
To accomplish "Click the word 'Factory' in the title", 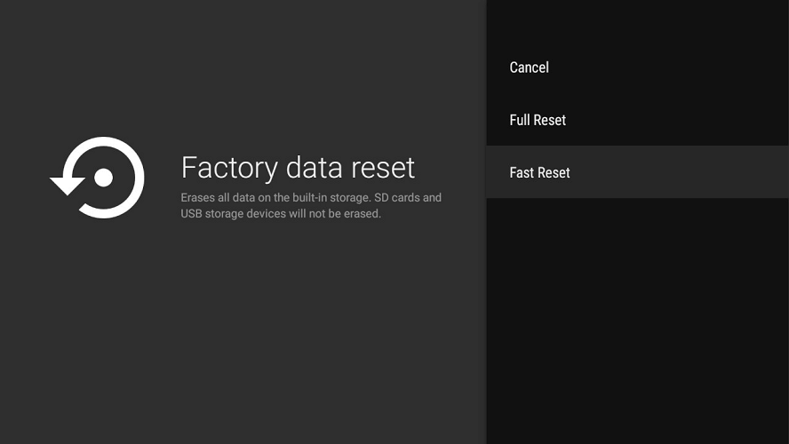I will click(x=229, y=169).
